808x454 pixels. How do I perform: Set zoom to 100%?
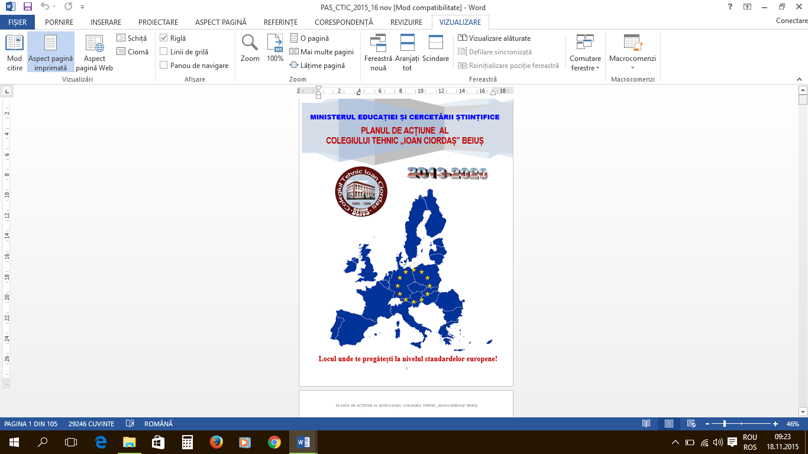coord(275,48)
